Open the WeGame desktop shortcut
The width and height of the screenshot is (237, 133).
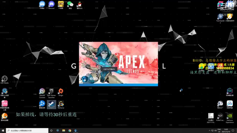tap(61, 105)
